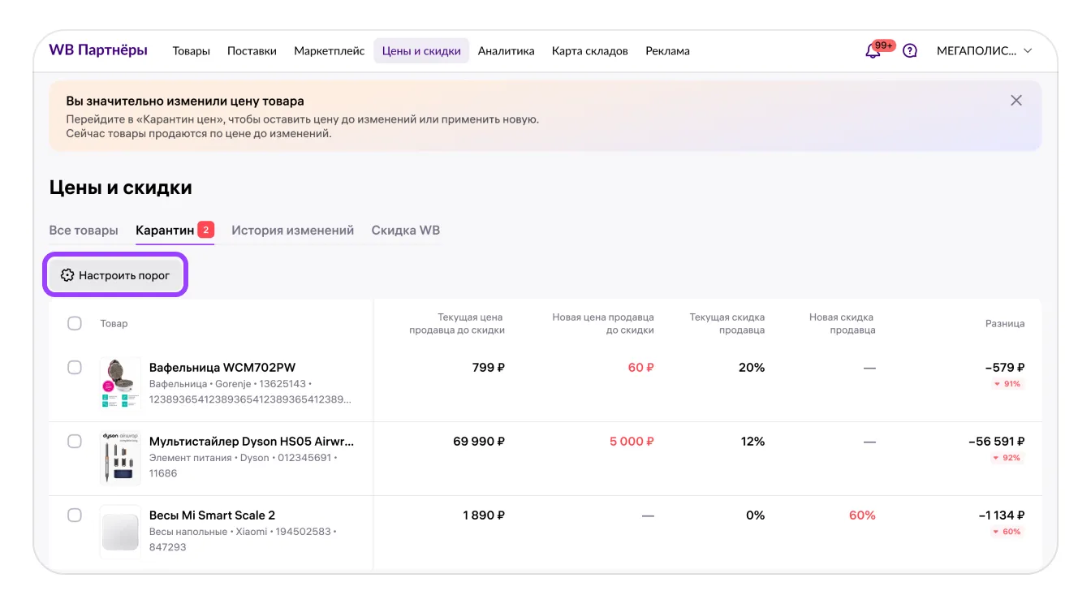Click the current discount 12% value
Screen dimensions: 1091x604
pos(752,442)
